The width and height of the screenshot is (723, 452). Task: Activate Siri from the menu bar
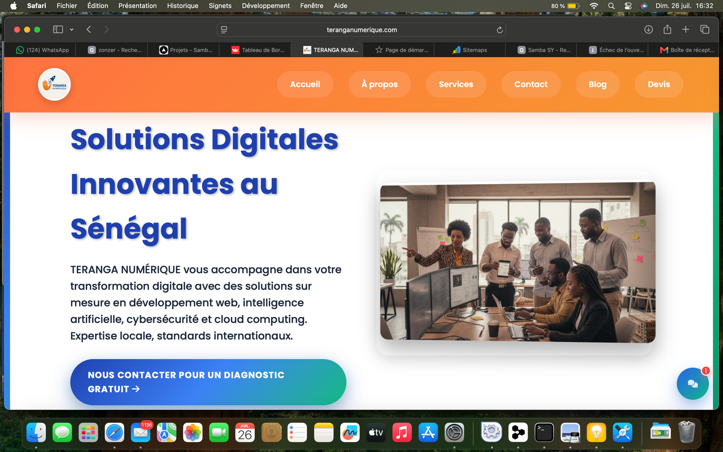[644, 6]
